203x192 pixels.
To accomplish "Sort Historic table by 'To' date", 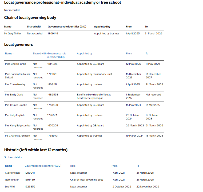I will tap(138, 166).
